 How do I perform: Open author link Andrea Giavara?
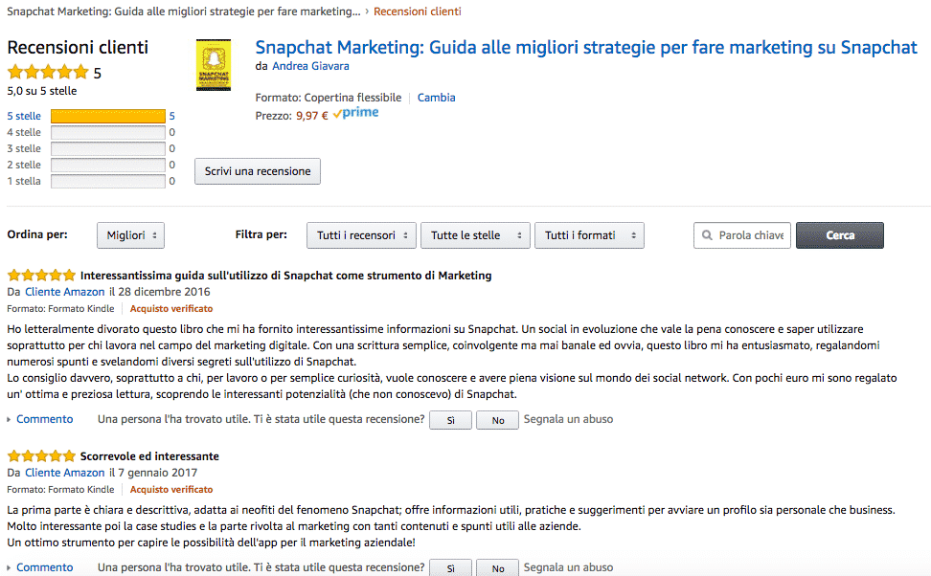click(x=310, y=66)
